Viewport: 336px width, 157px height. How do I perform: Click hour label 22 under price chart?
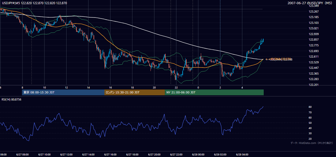point(176,87)
